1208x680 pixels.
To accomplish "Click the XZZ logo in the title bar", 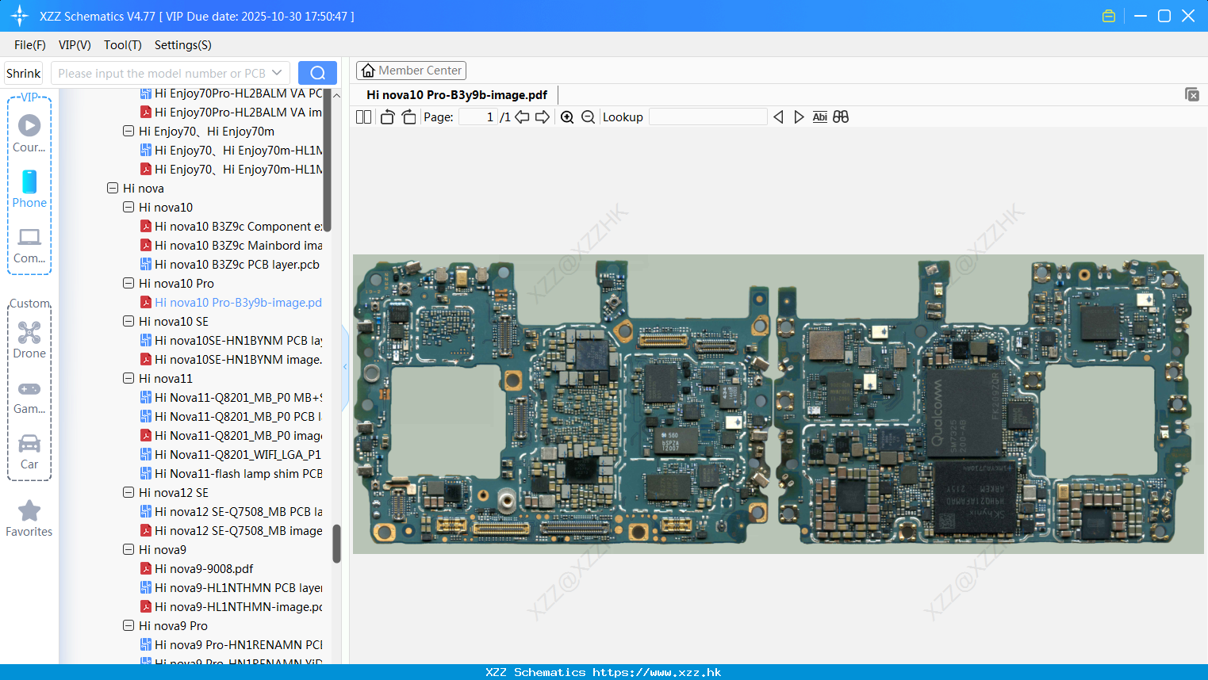I will [20, 16].
